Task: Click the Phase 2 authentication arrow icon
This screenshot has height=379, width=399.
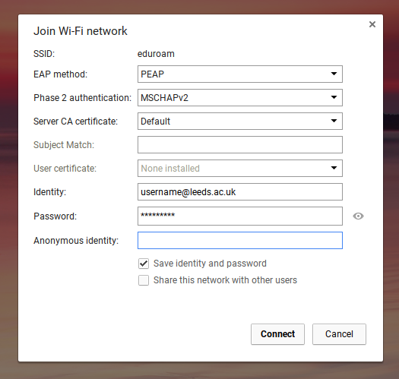Action: coord(334,97)
